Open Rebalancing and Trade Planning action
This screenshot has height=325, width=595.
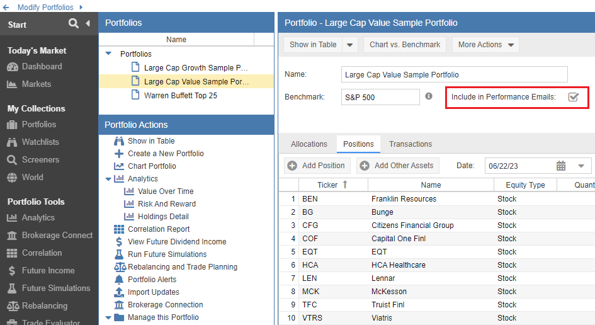tap(176, 267)
